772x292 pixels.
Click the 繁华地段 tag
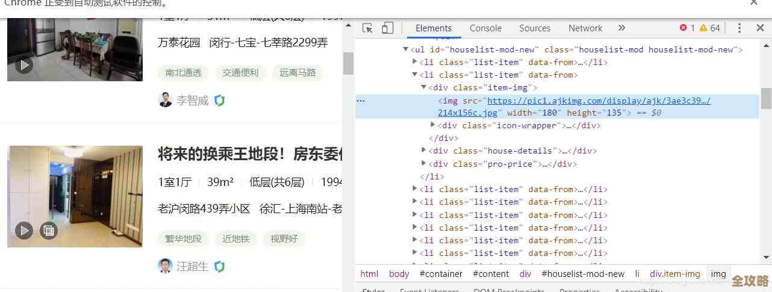[x=183, y=238]
